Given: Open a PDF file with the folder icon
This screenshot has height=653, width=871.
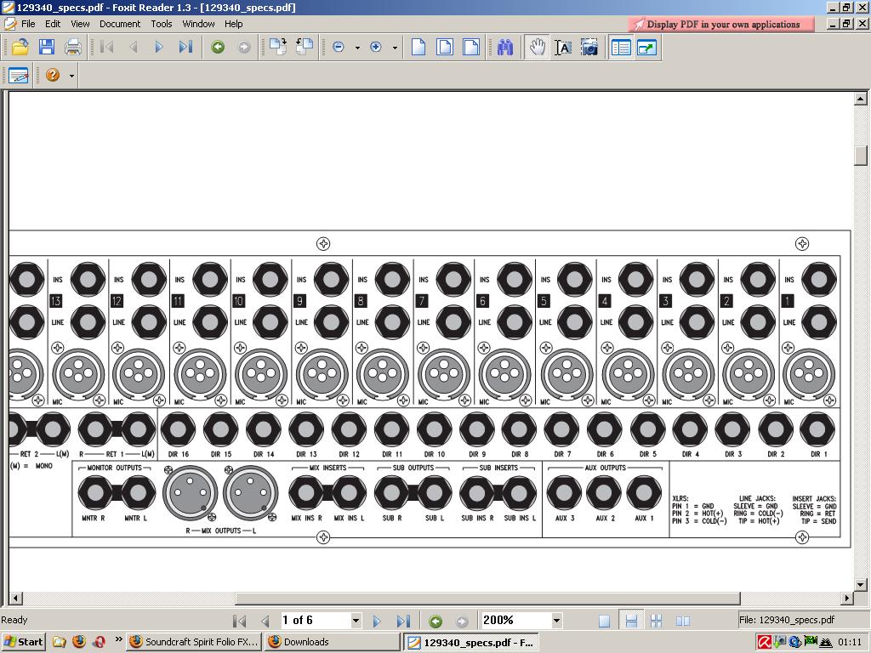Looking at the screenshot, I should 20,48.
